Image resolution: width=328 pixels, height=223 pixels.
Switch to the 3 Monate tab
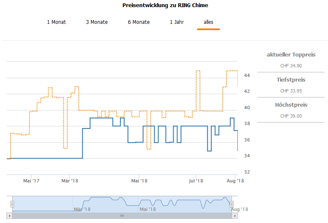click(x=96, y=22)
